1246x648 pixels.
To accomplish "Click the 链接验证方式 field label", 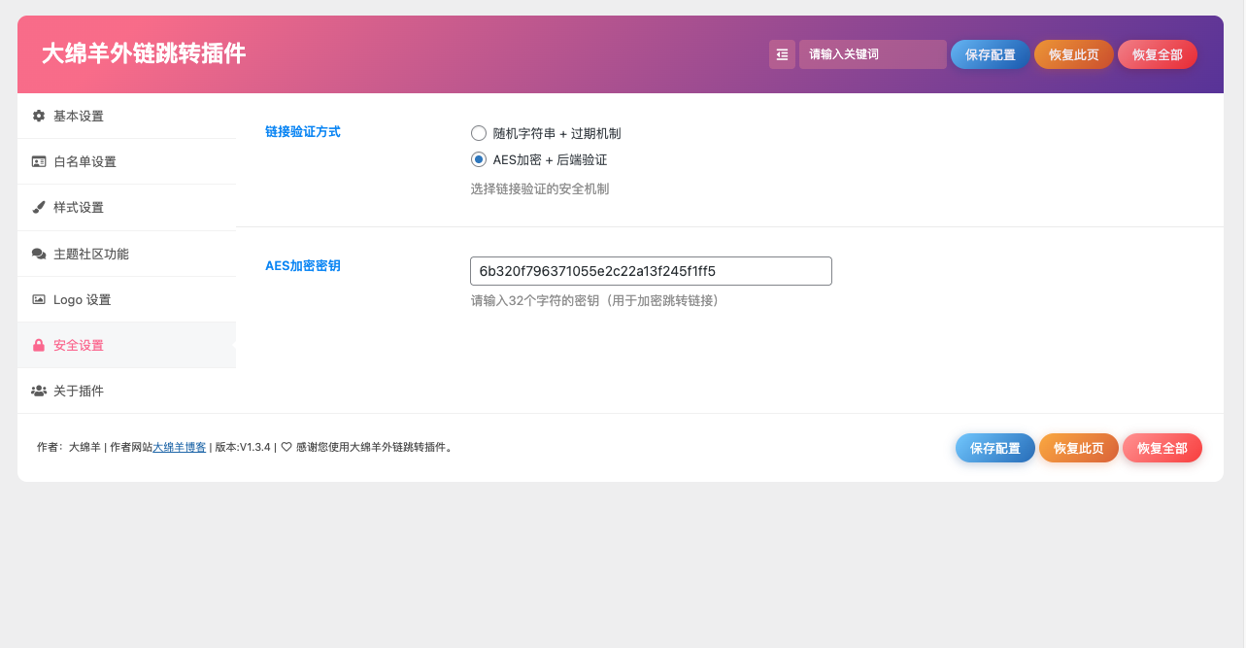I will coord(303,131).
